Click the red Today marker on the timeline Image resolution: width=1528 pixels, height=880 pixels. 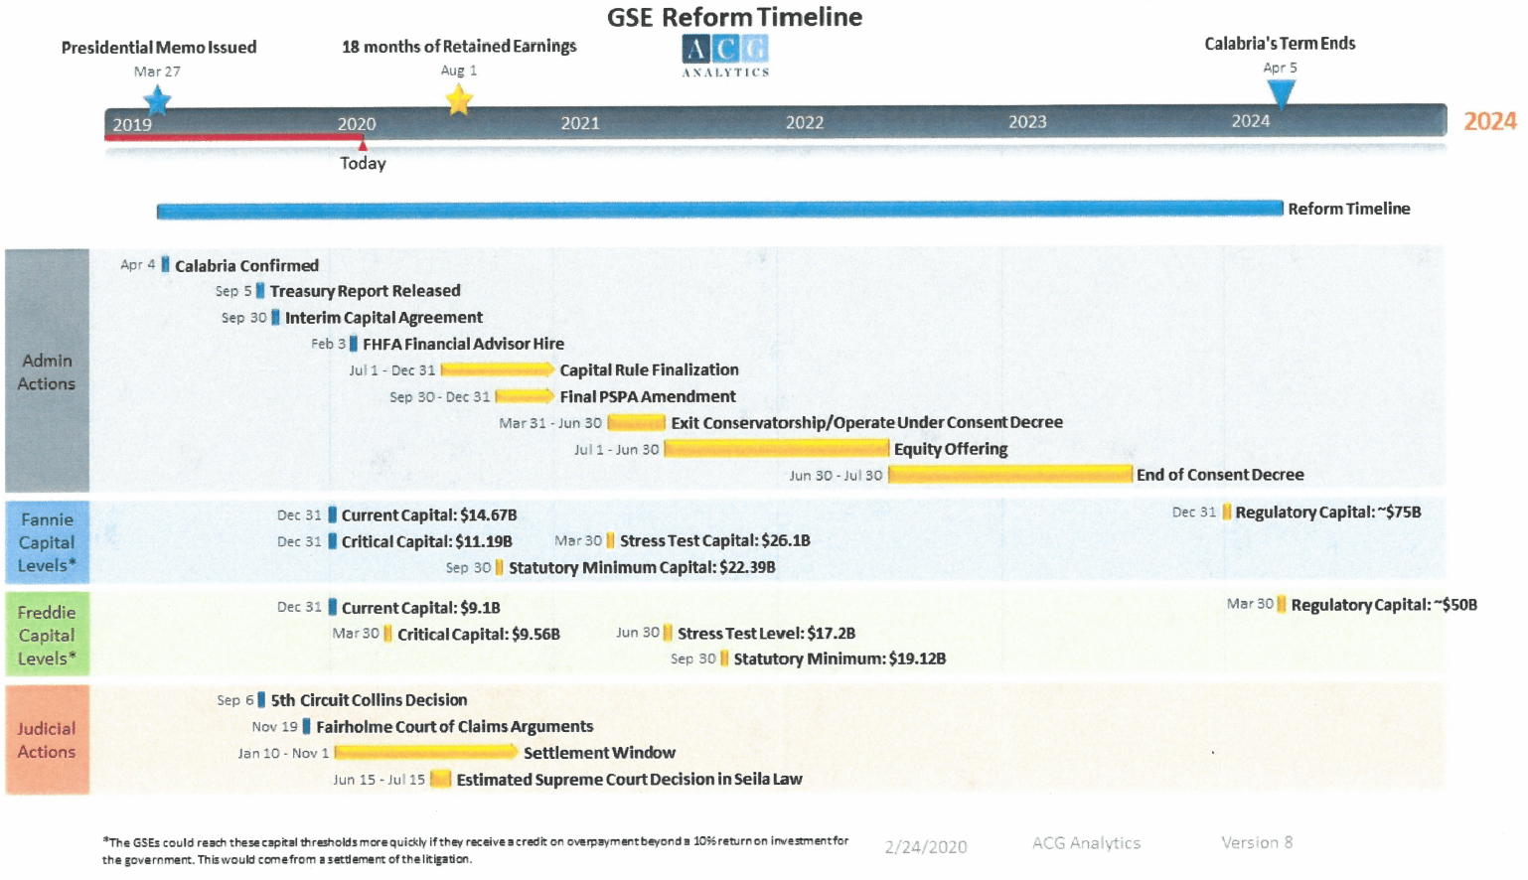click(x=363, y=146)
